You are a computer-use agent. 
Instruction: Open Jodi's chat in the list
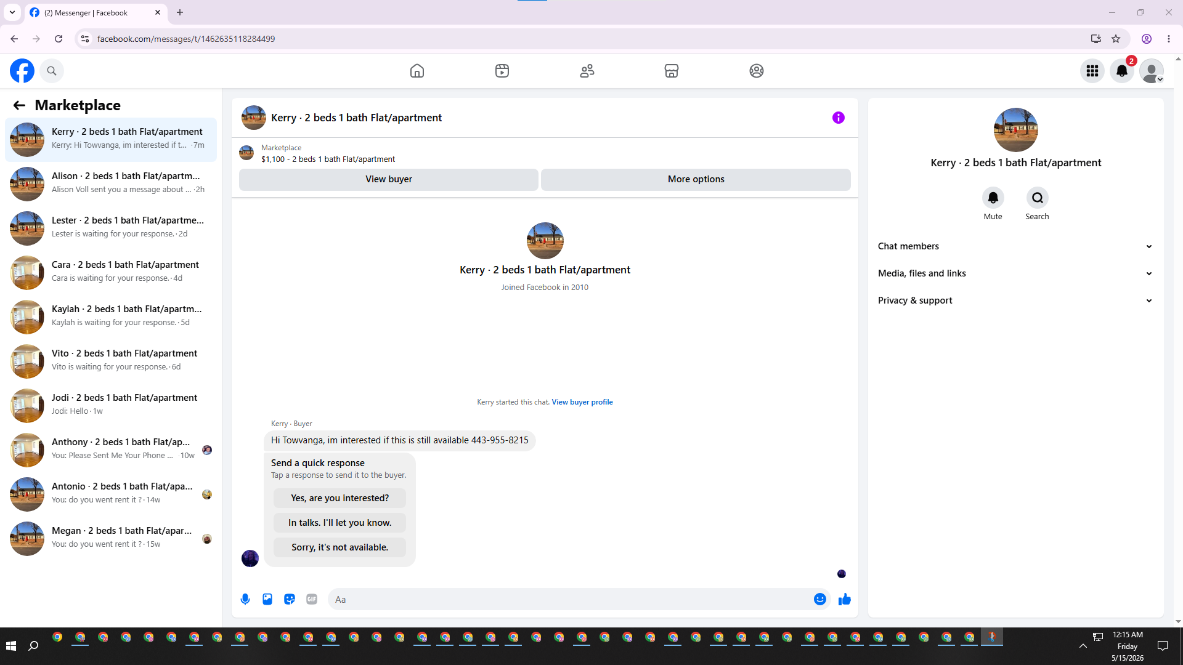(111, 406)
